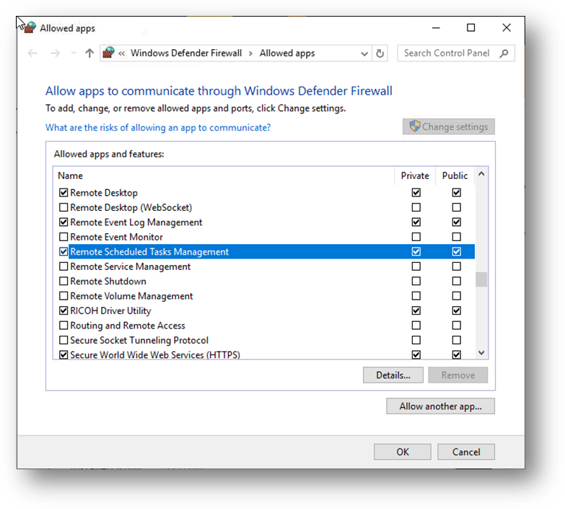Open recent locations dropdown arrow

click(73, 53)
